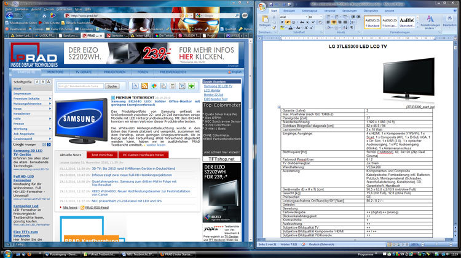
Task: Open the Überprüfen ribbon tab
Action: pyautogui.click(x=371, y=10)
